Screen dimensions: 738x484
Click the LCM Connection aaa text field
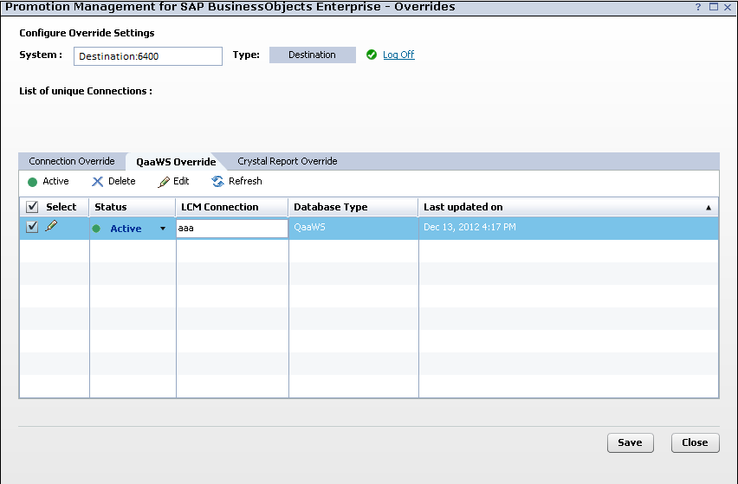pyautogui.click(x=232, y=228)
